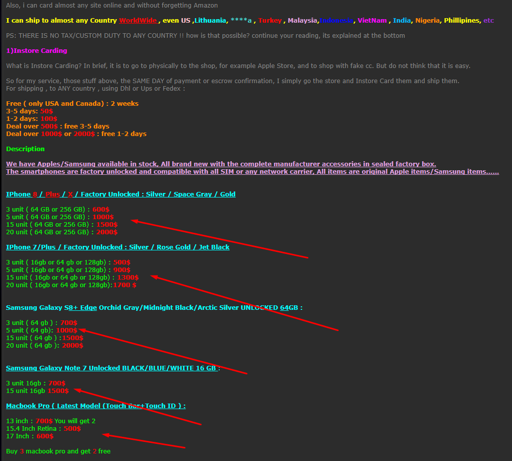Screen dimensions: 512x461
Task: Click 'Deal over 500$ : free 3-5 days'
Action: click(58, 126)
